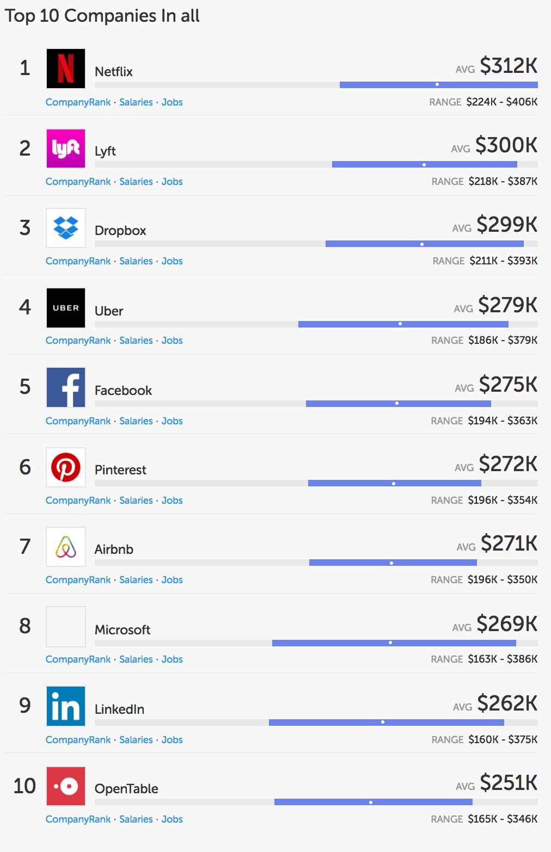
Task: Open the Facebook logo icon
Action: coord(66,387)
